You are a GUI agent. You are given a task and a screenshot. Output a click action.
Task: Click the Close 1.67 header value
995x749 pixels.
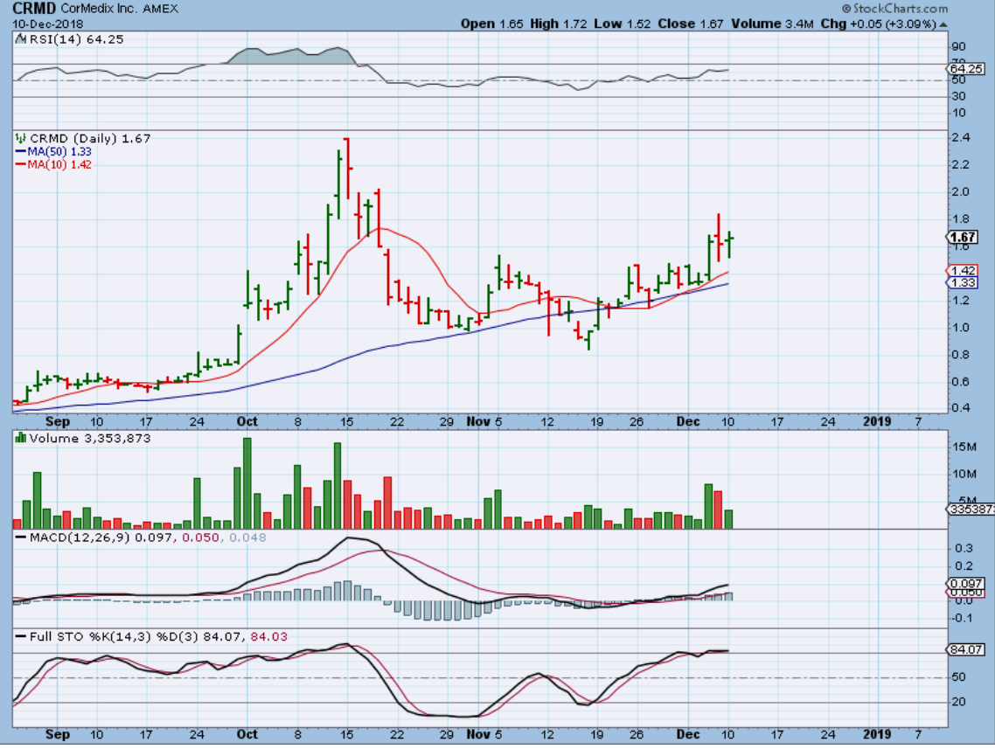coord(691,24)
